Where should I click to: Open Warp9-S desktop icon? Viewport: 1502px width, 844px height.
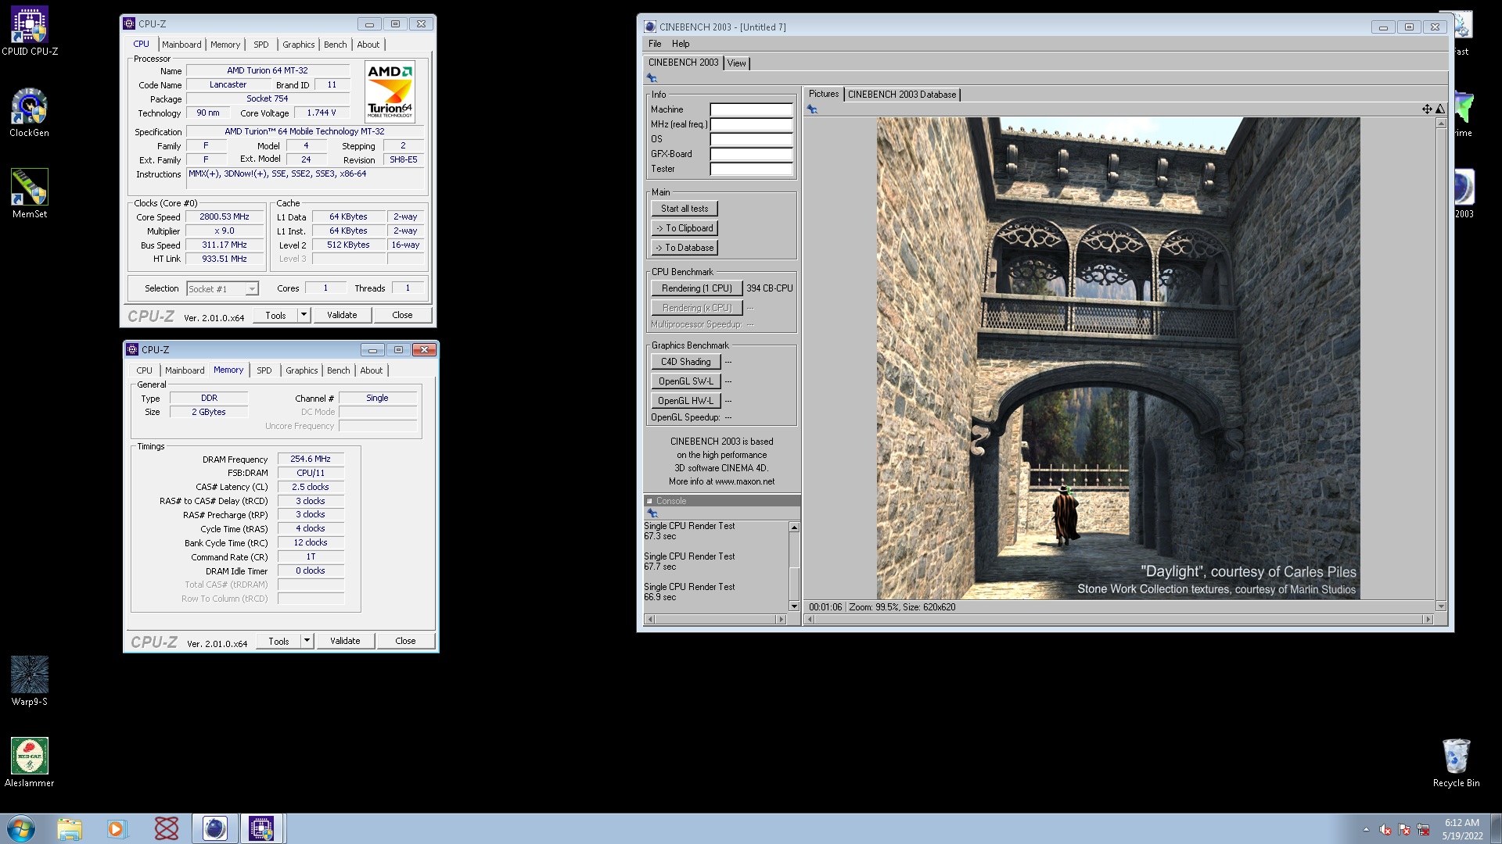30,681
